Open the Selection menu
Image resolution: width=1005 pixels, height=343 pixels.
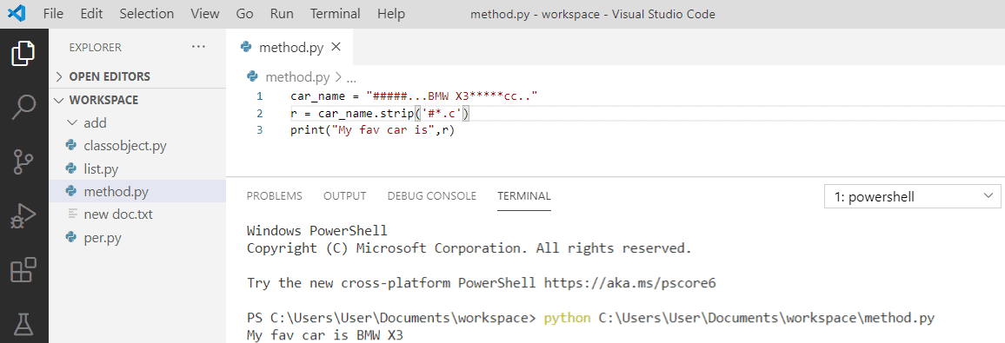(x=147, y=13)
